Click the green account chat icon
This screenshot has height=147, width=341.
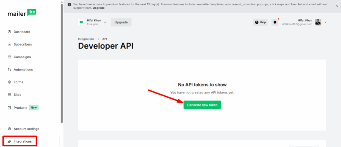tap(81, 22)
